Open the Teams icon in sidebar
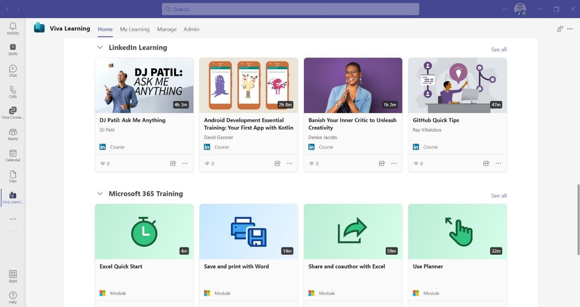The image size is (580, 307). [x=13, y=134]
